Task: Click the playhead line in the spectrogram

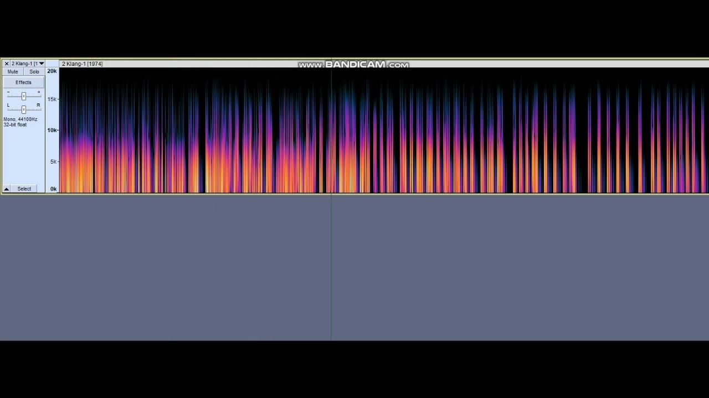Action: click(x=331, y=130)
